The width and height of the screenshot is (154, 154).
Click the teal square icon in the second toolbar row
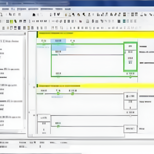tap(124, 21)
